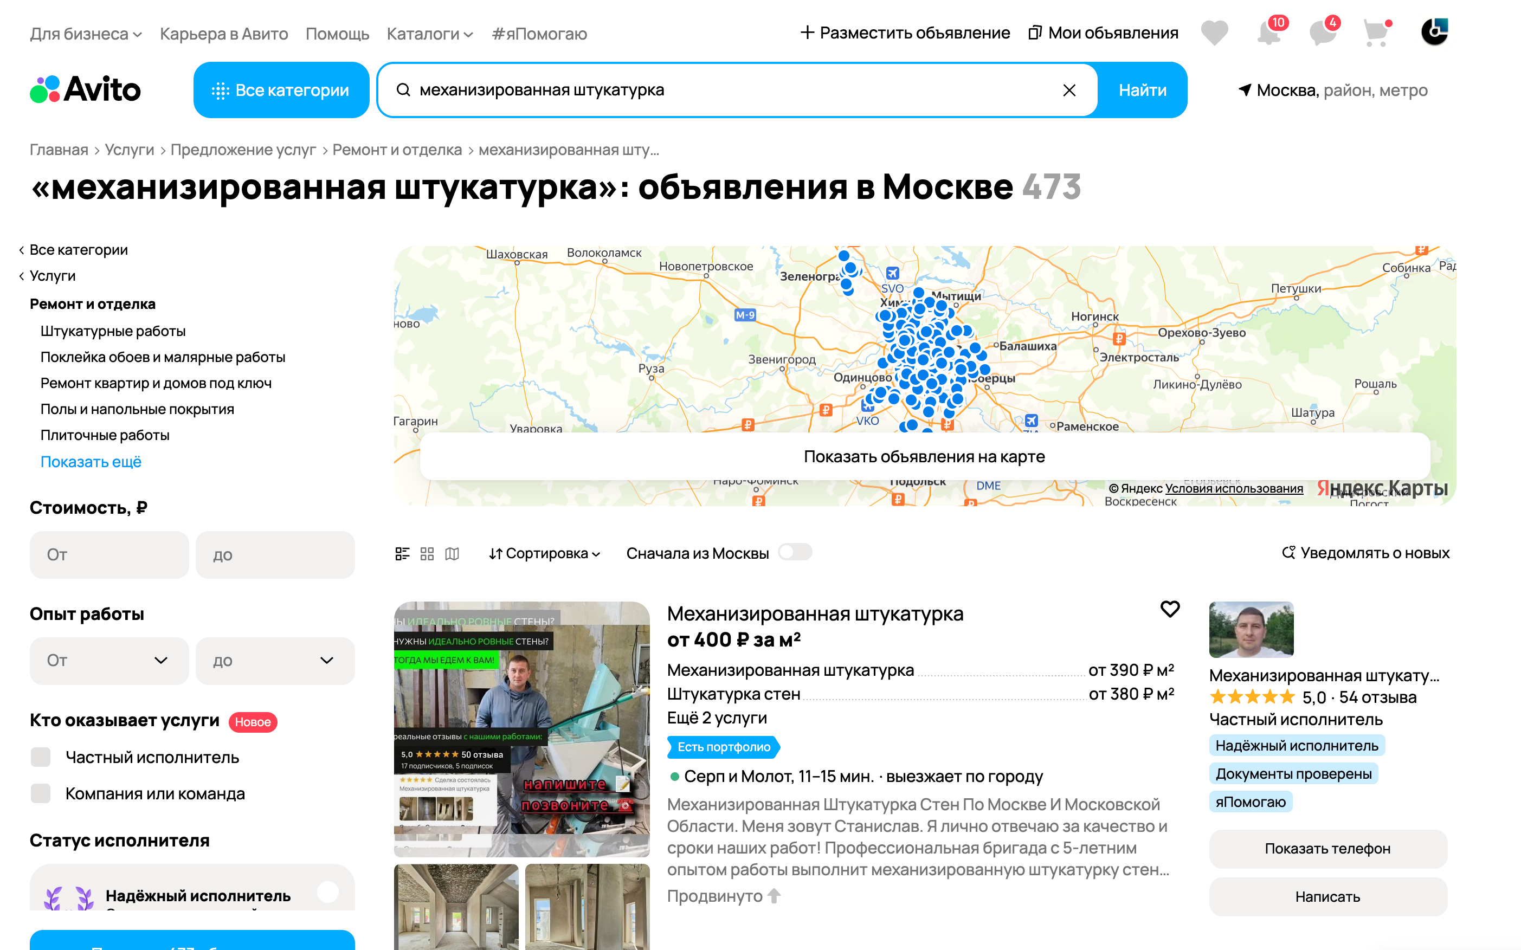Check 'Компания или команда' checkbox
Image resolution: width=1521 pixels, height=950 pixels.
tap(41, 793)
